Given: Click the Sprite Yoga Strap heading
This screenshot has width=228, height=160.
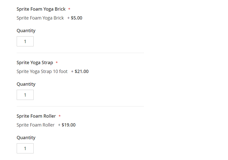Looking at the screenshot, I should (x=35, y=63).
